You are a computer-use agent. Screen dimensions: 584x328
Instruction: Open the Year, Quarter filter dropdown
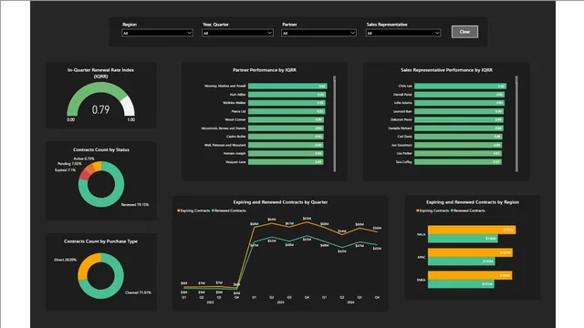(237, 33)
